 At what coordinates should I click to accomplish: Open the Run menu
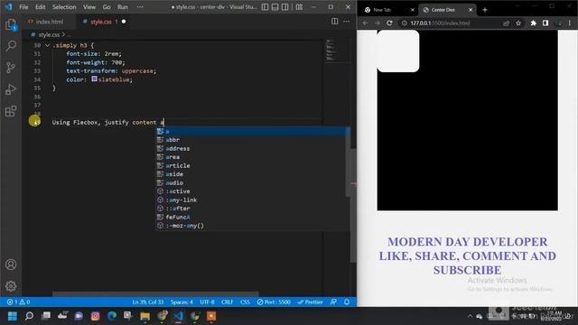pos(123,7)
